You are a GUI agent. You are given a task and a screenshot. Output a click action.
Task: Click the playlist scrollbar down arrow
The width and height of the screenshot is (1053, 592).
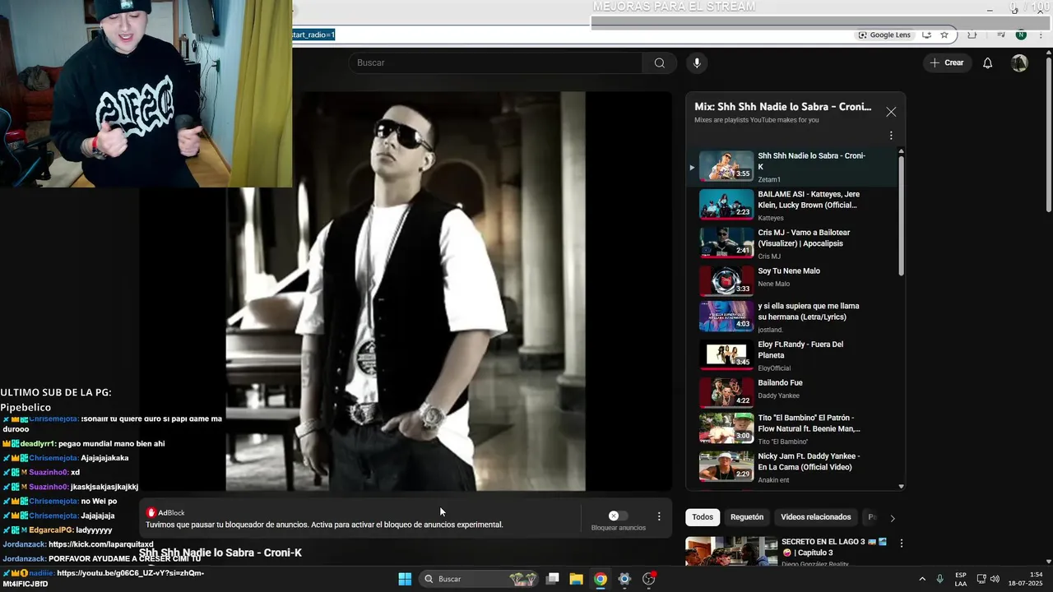point(901,487)
